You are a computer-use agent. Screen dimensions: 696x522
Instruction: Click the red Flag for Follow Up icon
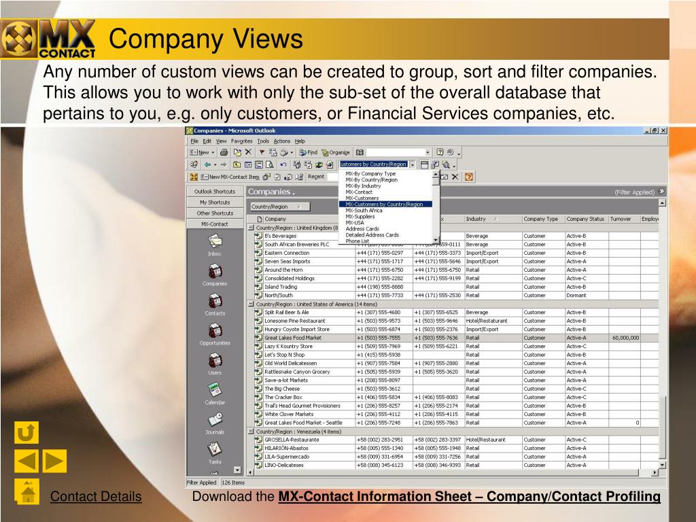click(262, 152)
